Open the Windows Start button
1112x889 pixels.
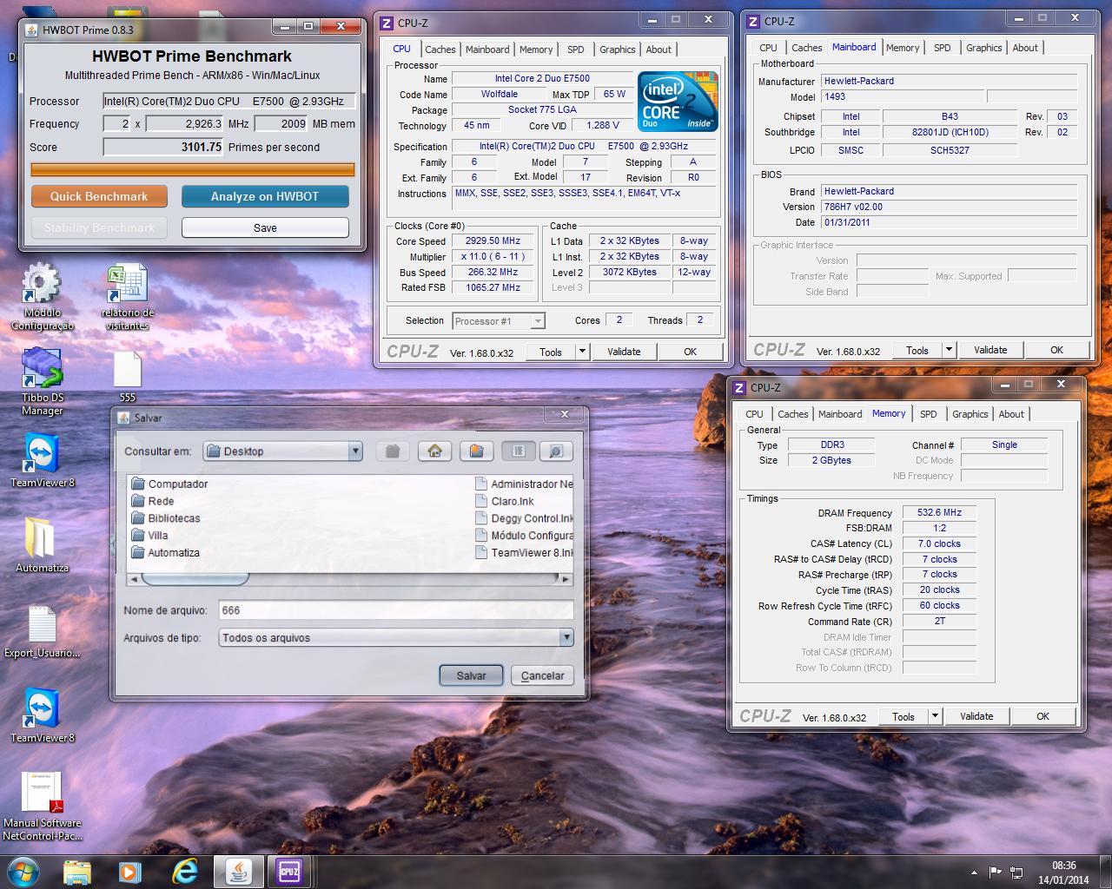point(23,871)
